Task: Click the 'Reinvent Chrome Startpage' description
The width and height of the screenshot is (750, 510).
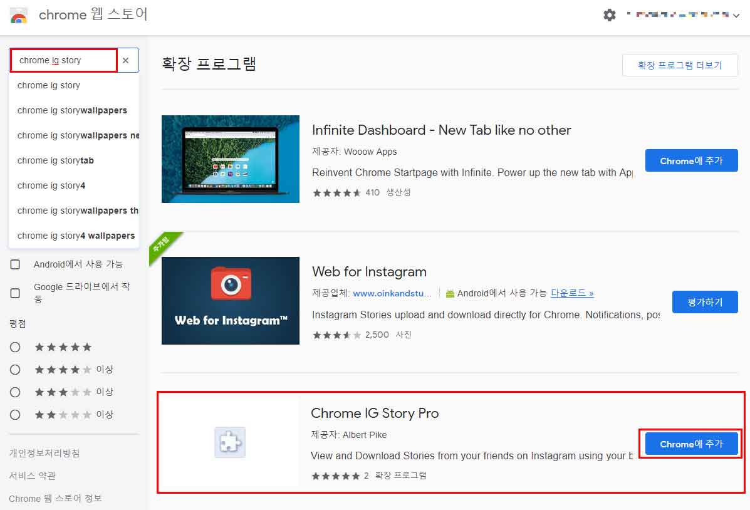Action: pyautogui.click(x=472, y=173)
